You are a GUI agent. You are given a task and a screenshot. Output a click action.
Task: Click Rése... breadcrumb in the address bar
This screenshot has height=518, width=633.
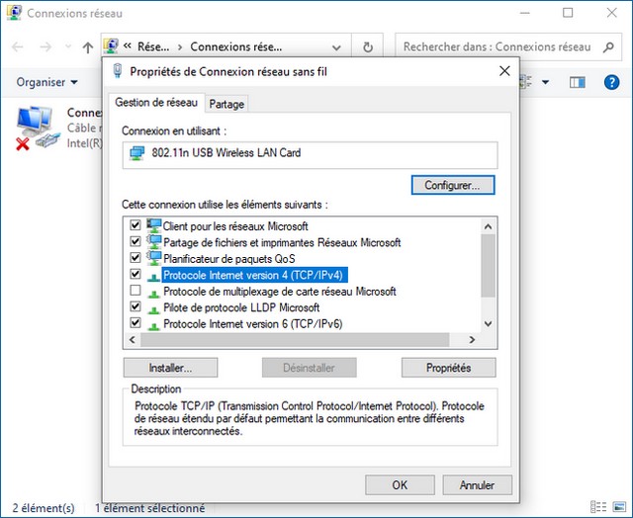coord(153,46)
